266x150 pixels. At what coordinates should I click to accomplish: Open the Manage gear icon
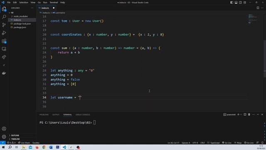(4, 137)
